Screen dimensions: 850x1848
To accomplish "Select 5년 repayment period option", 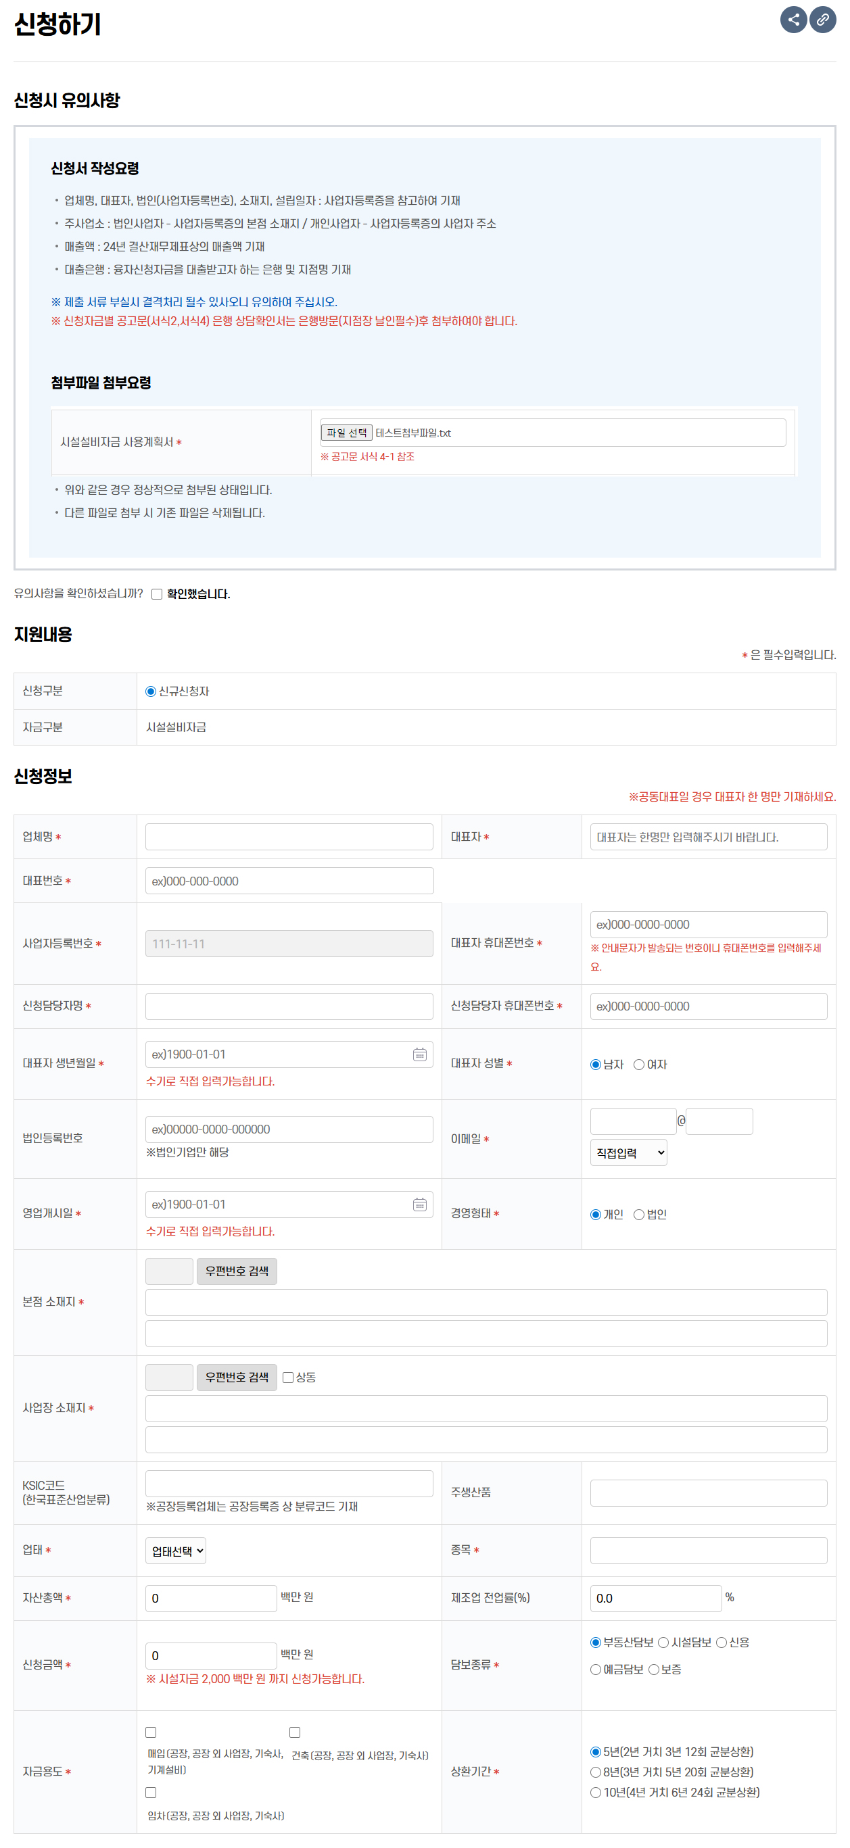I will [595, 1752].
